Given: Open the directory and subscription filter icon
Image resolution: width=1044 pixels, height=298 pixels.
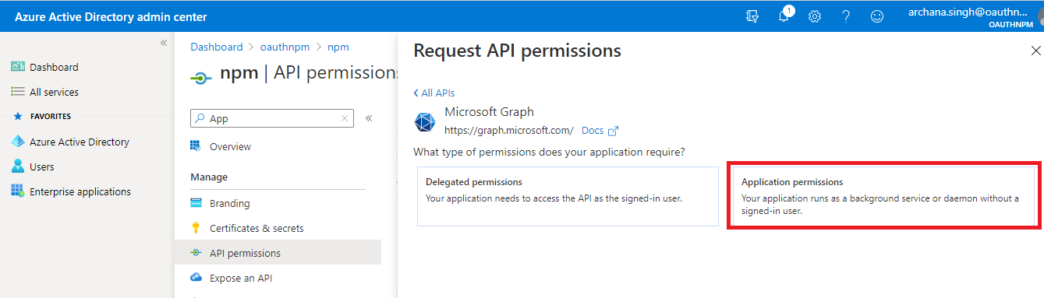Looking at the screenshot, I should [x=752, y=16].
